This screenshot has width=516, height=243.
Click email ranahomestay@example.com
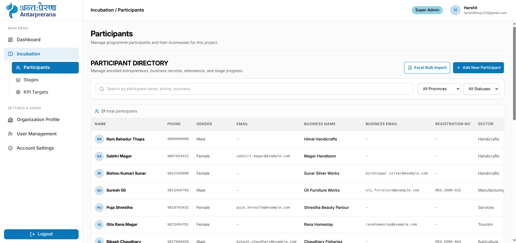pos(391,225)
